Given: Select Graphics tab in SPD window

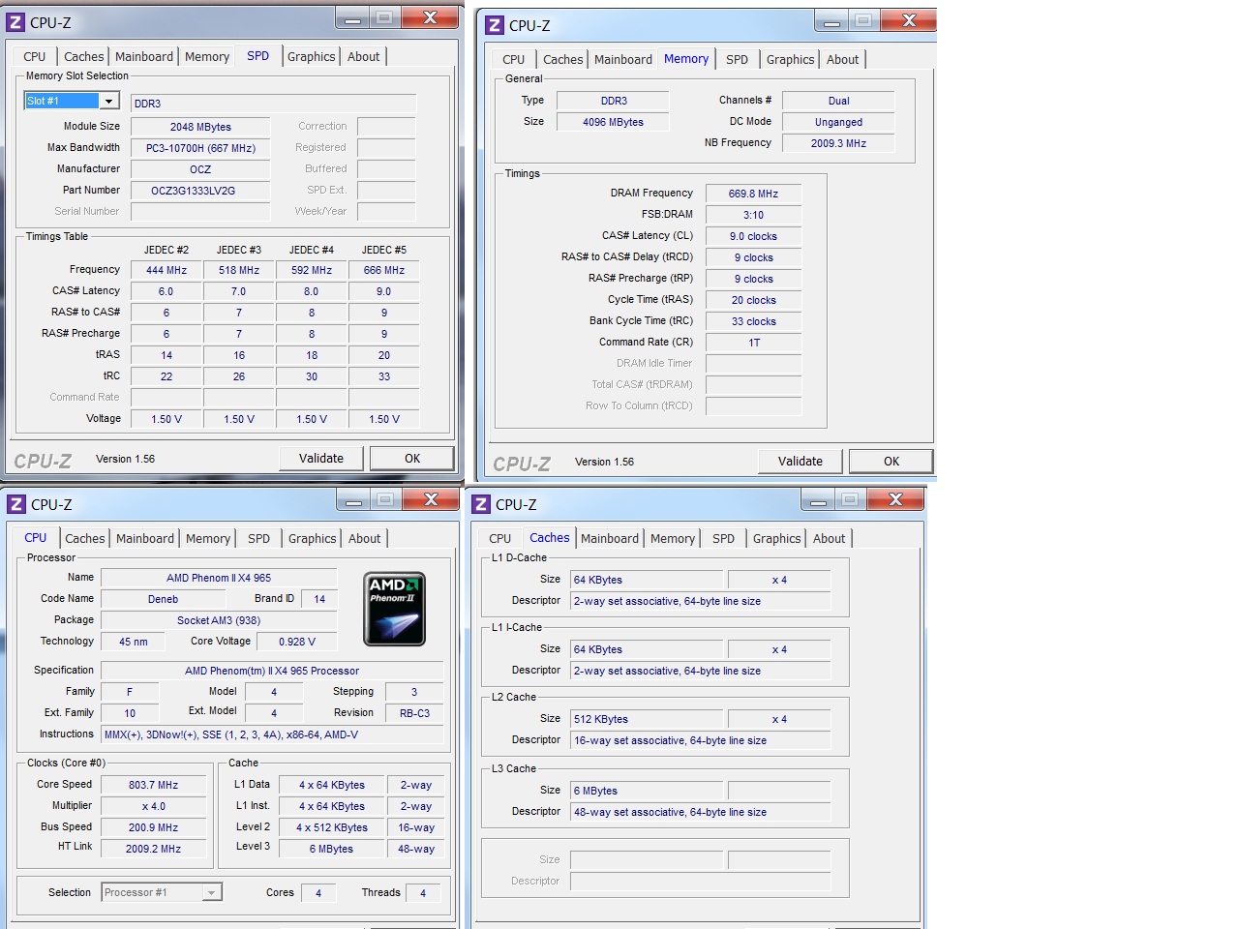Looking at the screenshot, I should [312, 56].
